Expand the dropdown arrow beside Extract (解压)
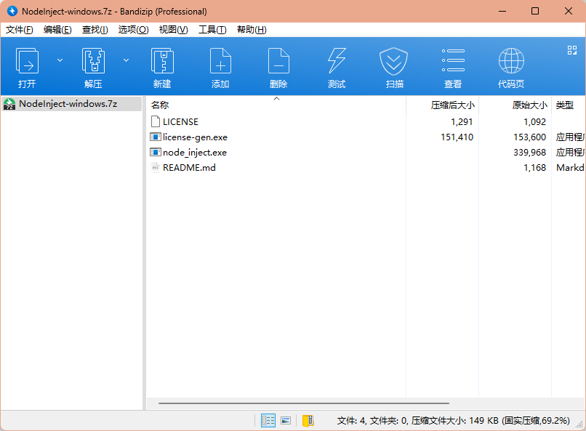The width and height of the screenshot is (586, 431). click(x=126, y=60)
